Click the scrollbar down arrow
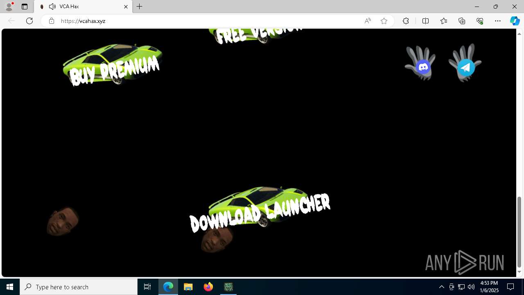This screenshot has width=524, height=295. point(519,272)
